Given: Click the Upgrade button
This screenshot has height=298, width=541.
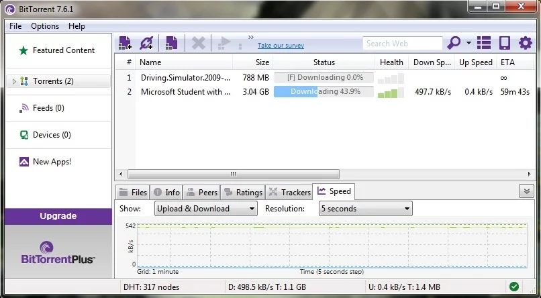Looking at the screenshot, I should pyautogui.click(x=58, y=216).
